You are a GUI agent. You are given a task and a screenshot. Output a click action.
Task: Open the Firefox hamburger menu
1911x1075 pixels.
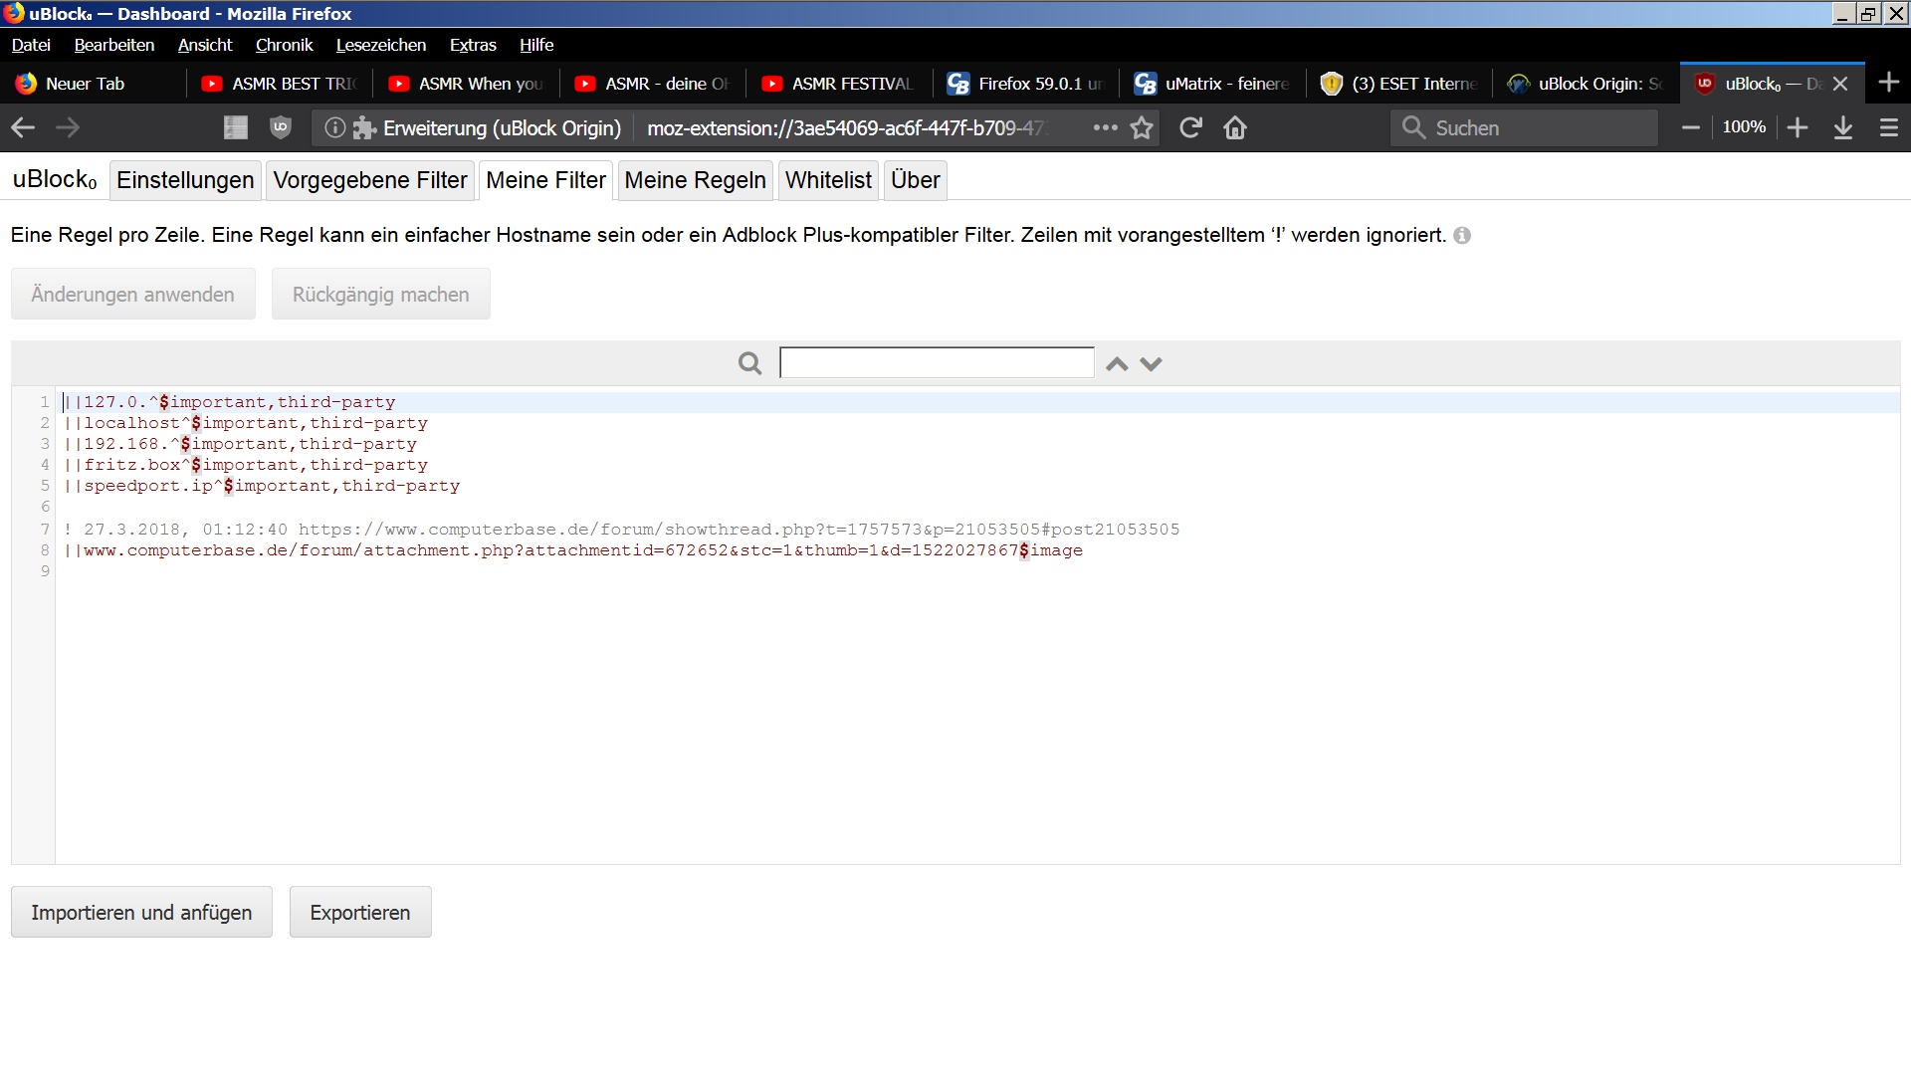tap(1889, 127)
